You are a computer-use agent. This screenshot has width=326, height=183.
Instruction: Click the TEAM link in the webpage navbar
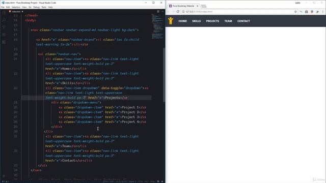pyautogui.click(x=228, y=21)
